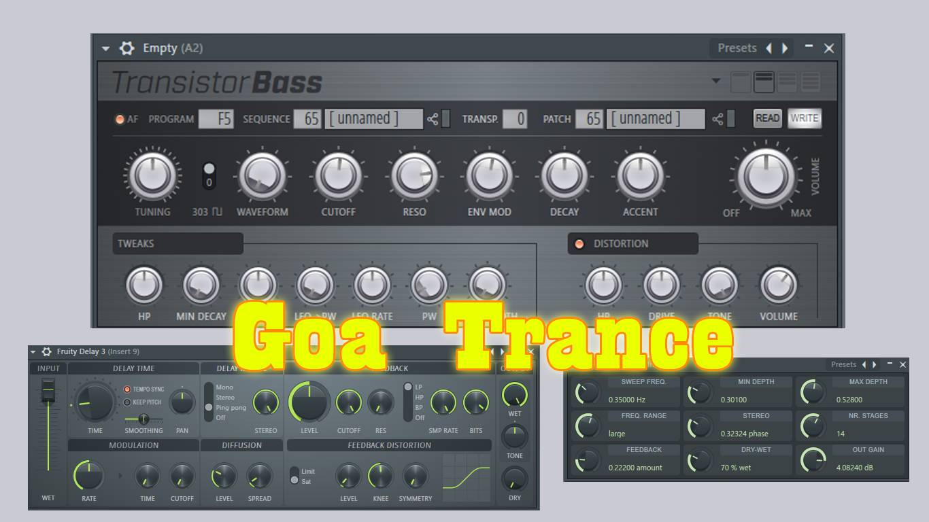Click the RESO knob

point(414,176)
